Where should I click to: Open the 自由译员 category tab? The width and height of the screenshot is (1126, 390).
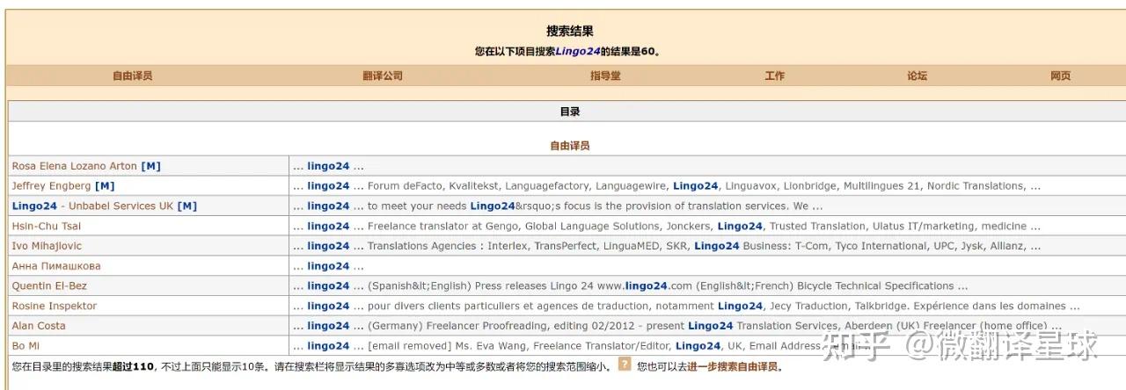tap(132, 76)
